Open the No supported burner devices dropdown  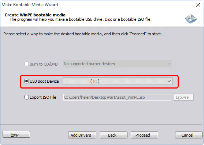click(117, 64)
